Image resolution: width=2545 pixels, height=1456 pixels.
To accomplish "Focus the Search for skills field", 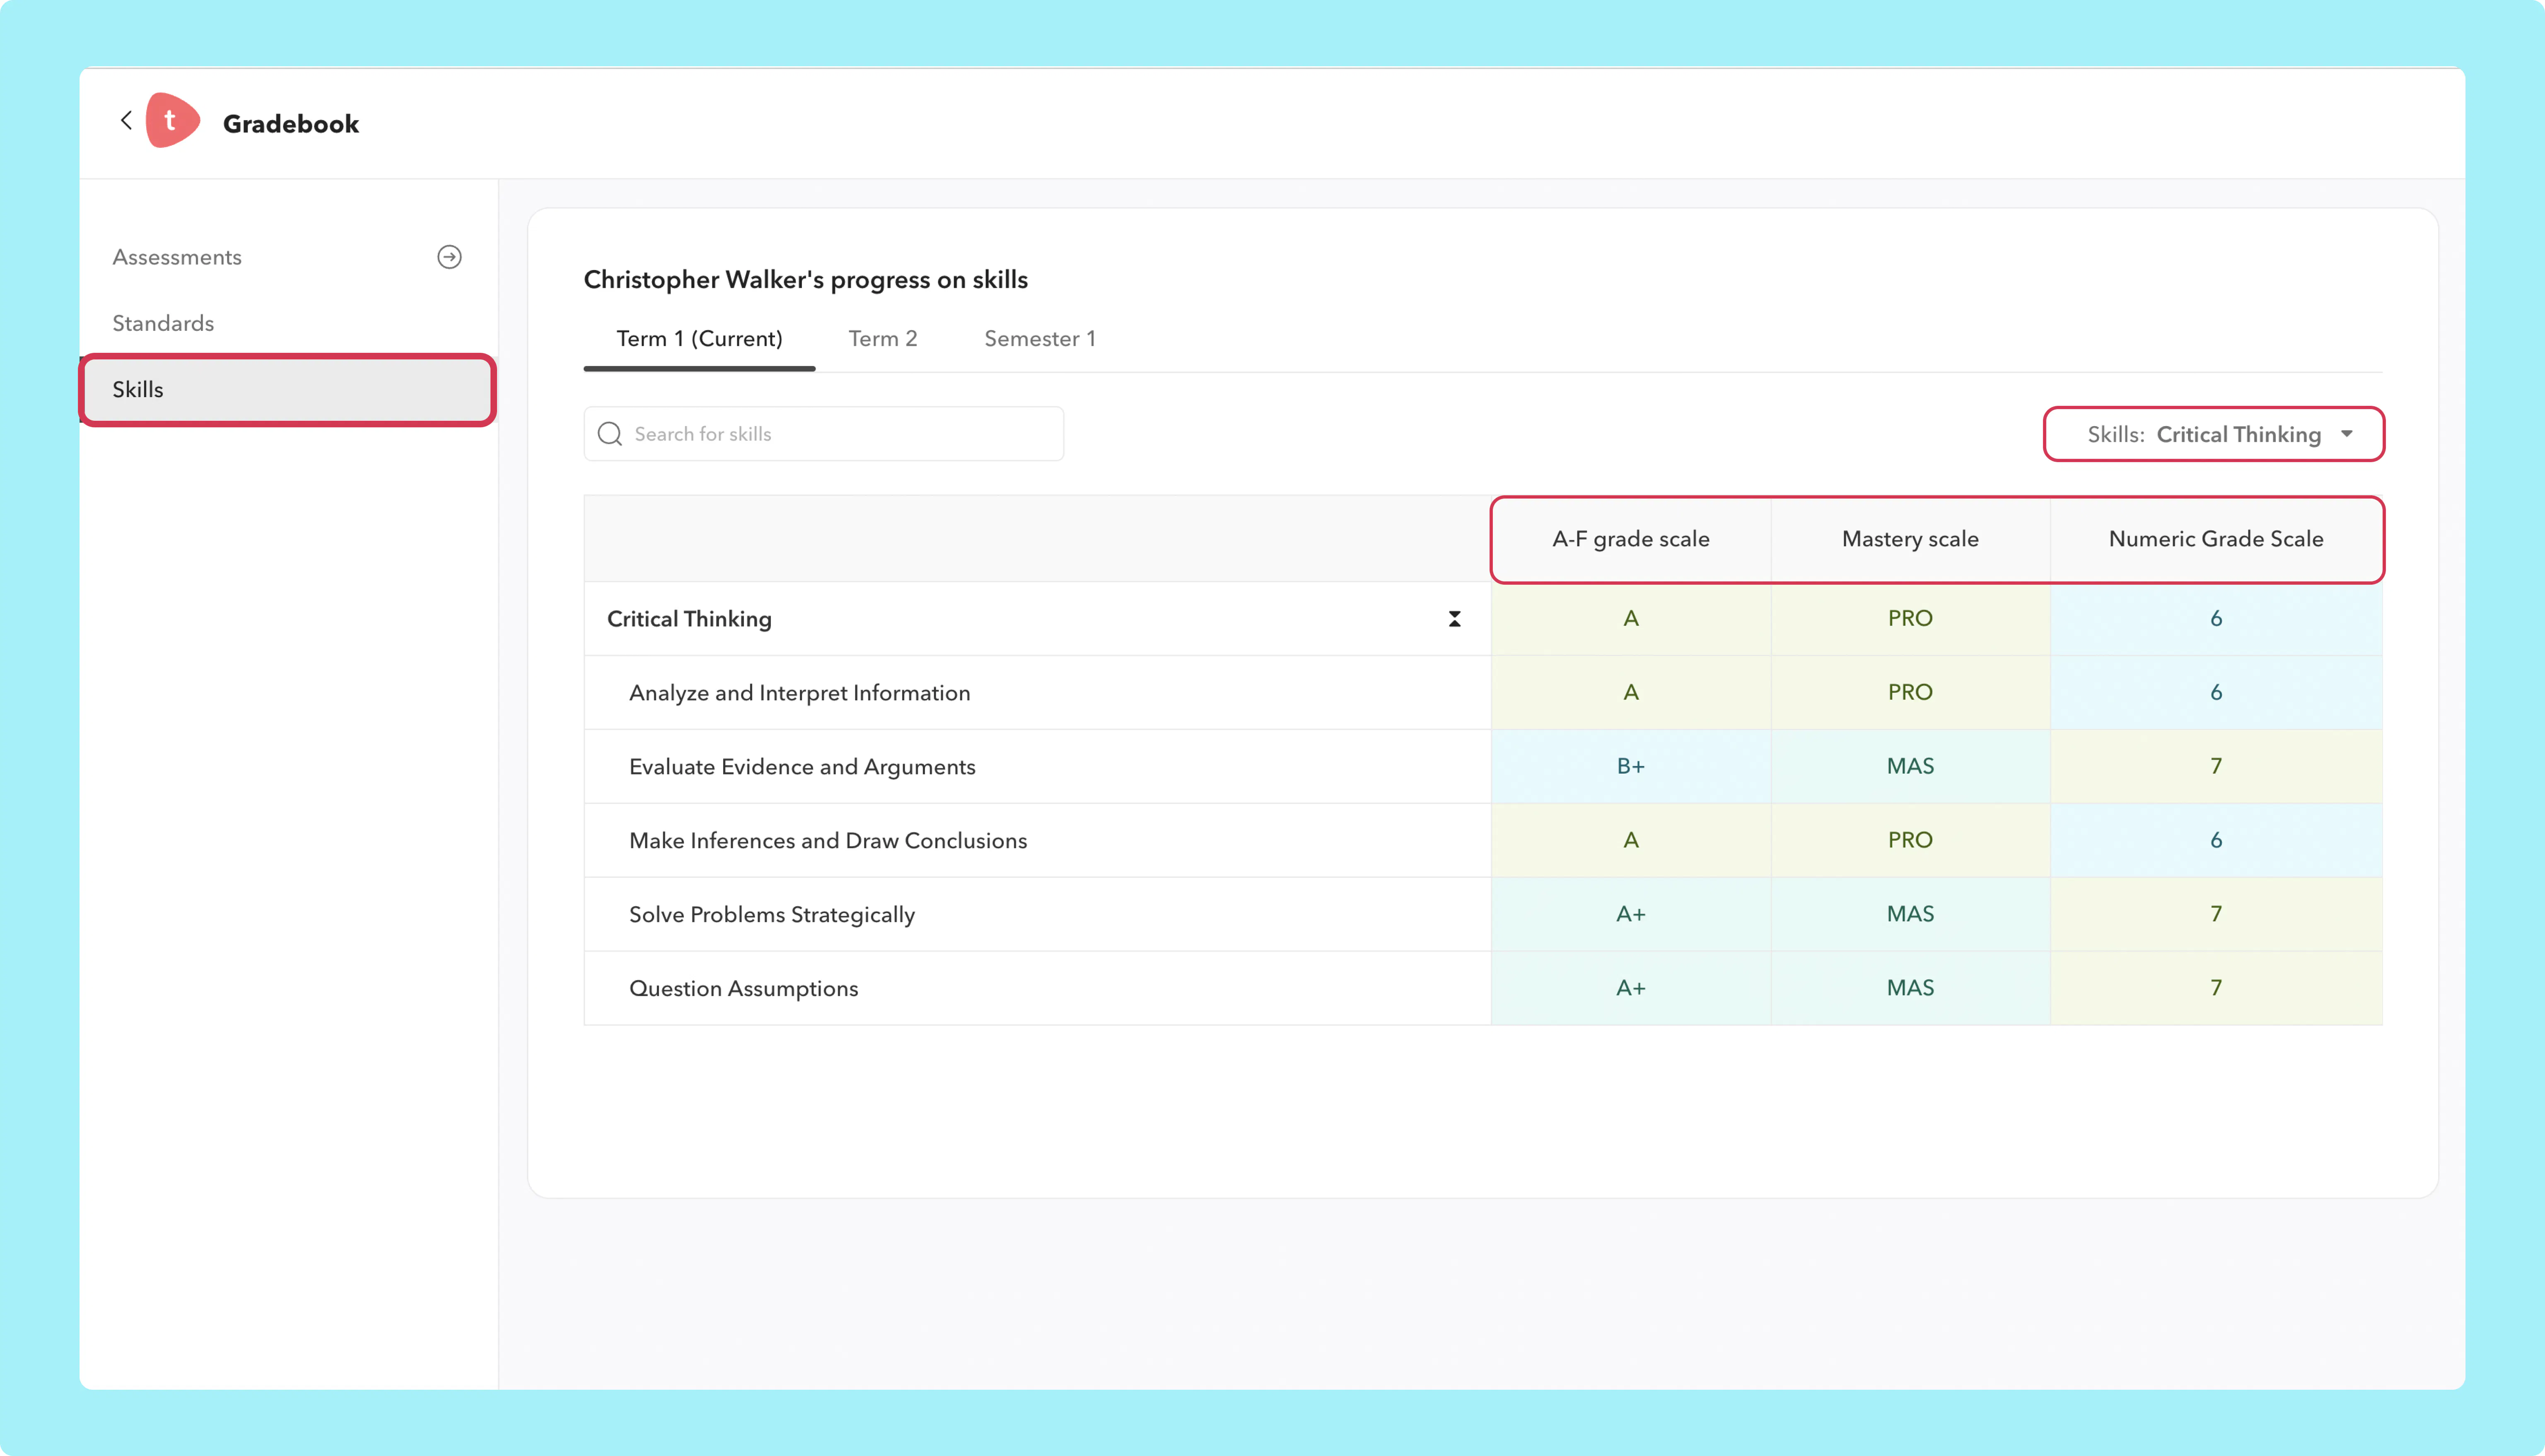I will tap(824, 434).
